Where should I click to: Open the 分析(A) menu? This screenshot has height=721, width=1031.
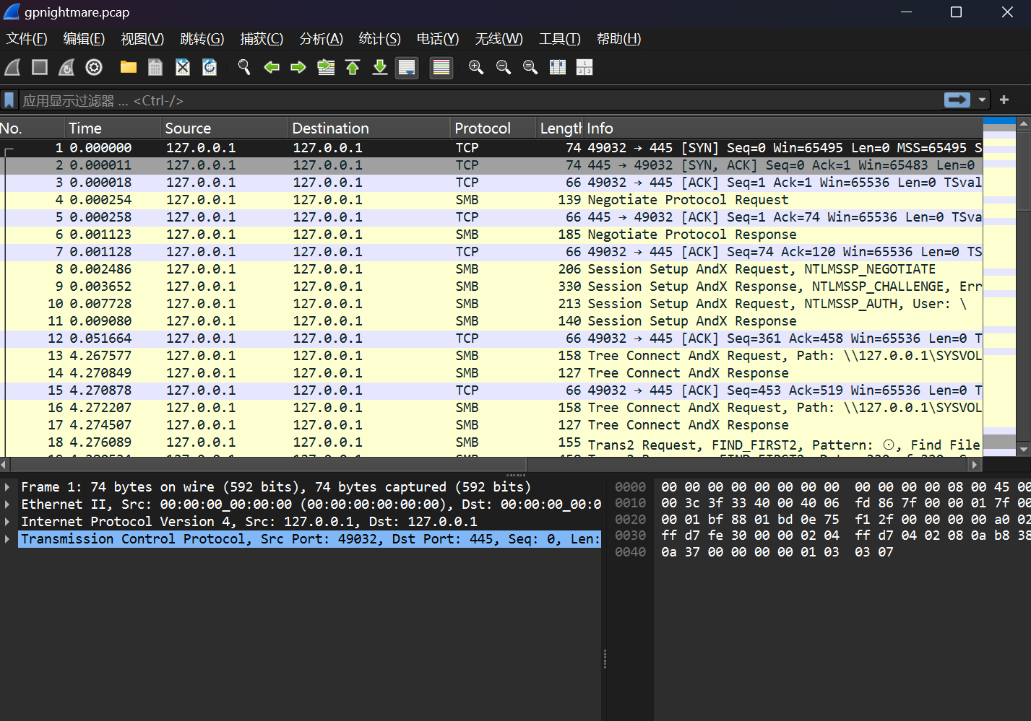click(322, 38)
